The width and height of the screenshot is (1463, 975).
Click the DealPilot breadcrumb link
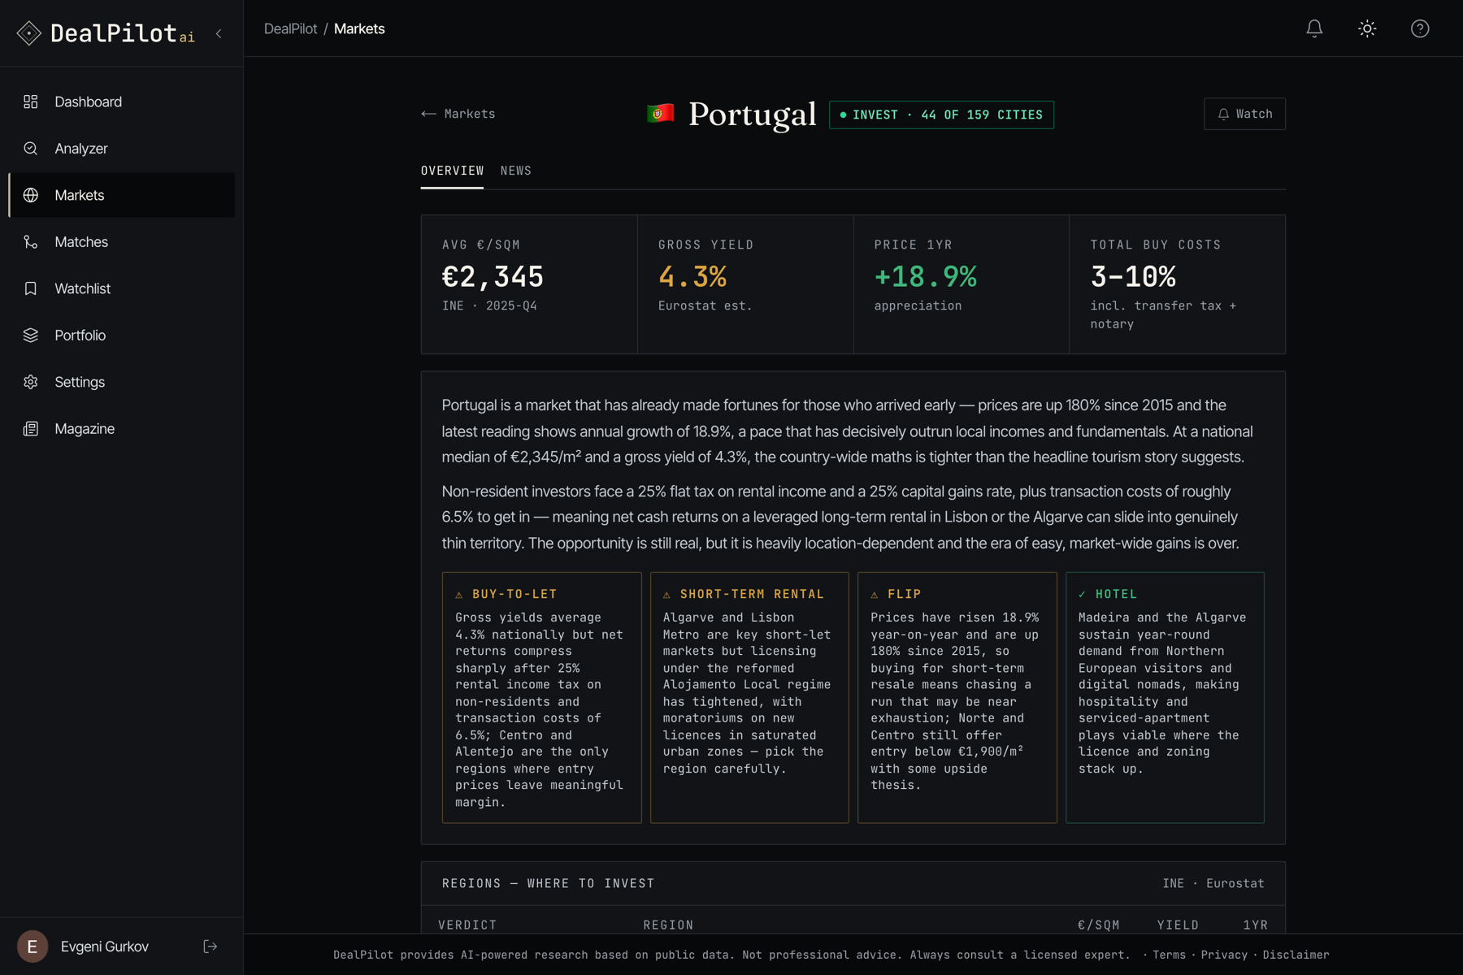[290, 28]
